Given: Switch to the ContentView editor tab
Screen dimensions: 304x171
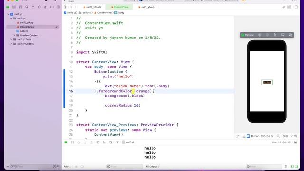Looking at the screenshot, I should [119, 7].
